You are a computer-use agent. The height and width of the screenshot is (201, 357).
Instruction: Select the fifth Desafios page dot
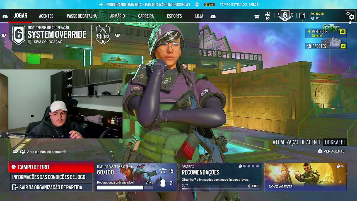[257, 166]
